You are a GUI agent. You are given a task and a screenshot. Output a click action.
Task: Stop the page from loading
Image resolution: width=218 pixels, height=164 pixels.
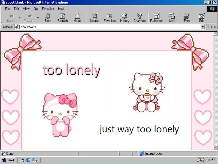click(47, 18)
